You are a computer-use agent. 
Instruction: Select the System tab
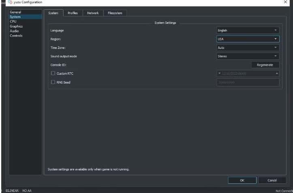53,13
